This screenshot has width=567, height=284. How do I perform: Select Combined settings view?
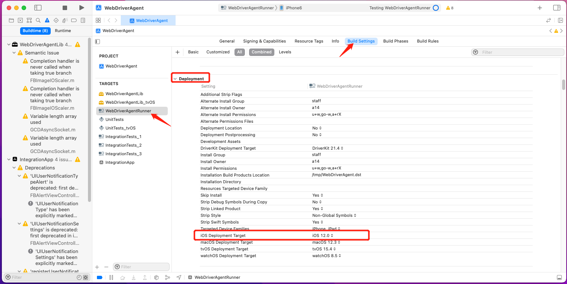coord(262,52)
